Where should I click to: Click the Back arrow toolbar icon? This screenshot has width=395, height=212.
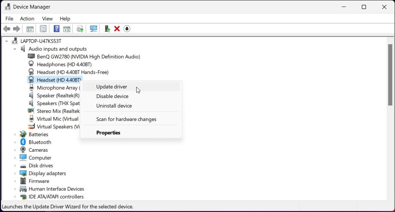7,29
